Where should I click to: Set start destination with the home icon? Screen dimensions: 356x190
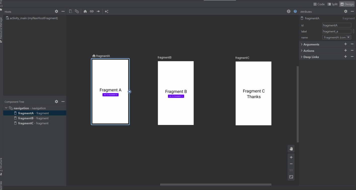(85, 11)
